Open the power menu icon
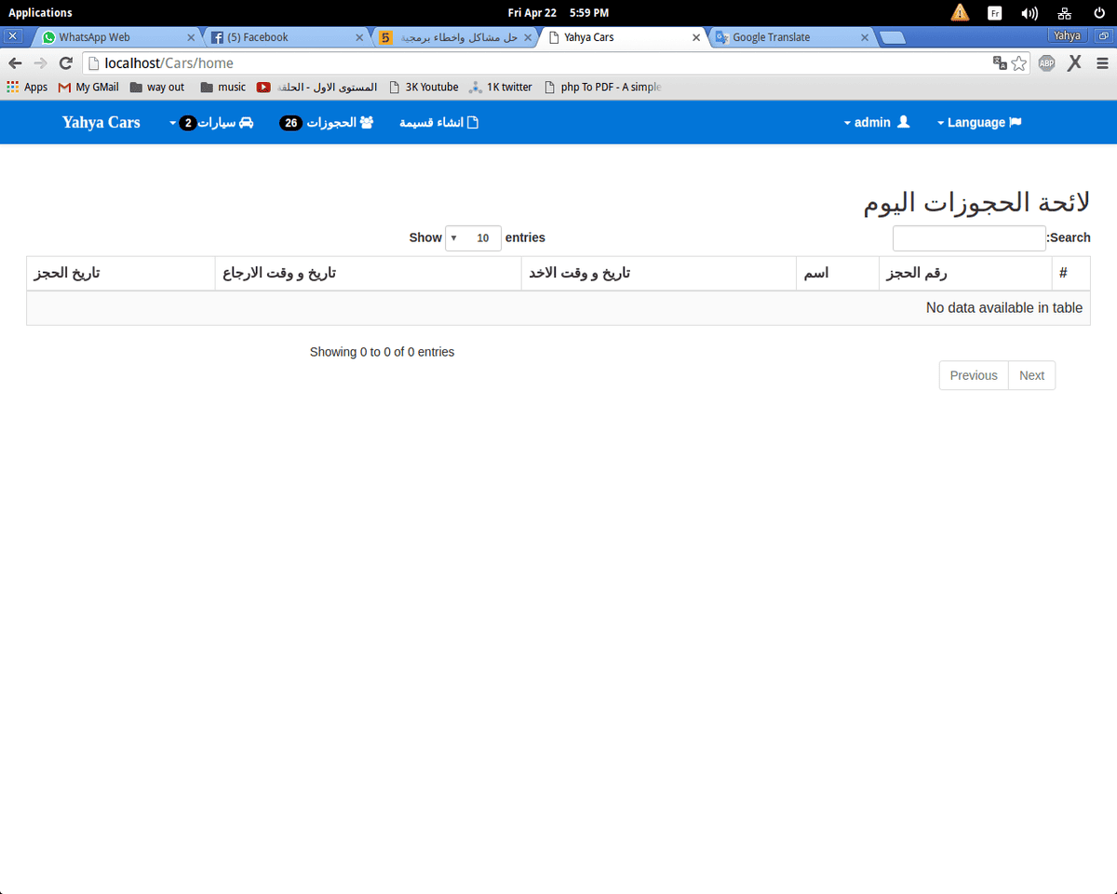1117x894 pixels. (x=1099, y=13)
